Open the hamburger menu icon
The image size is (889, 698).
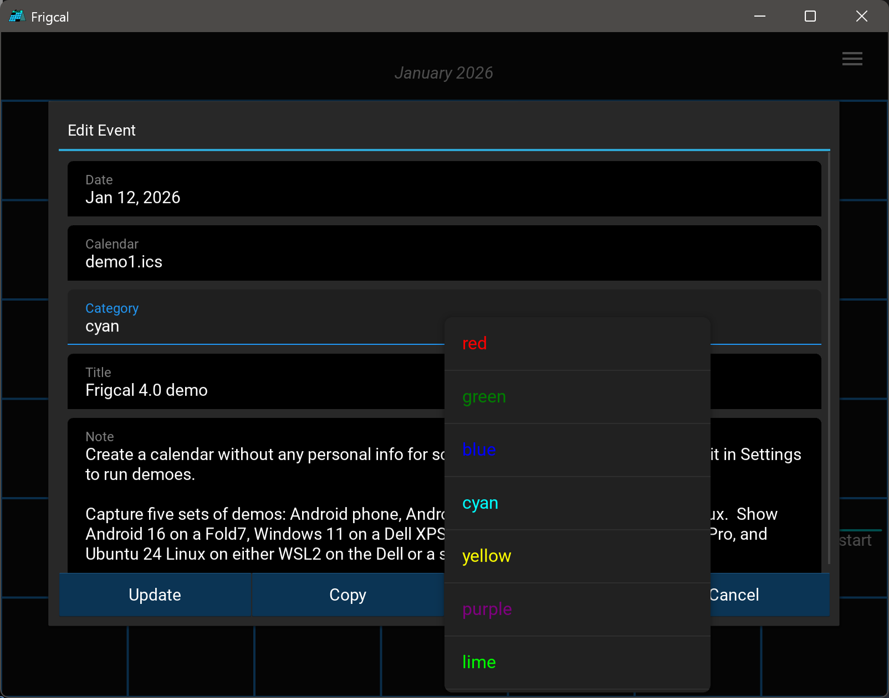click(852, 59)
